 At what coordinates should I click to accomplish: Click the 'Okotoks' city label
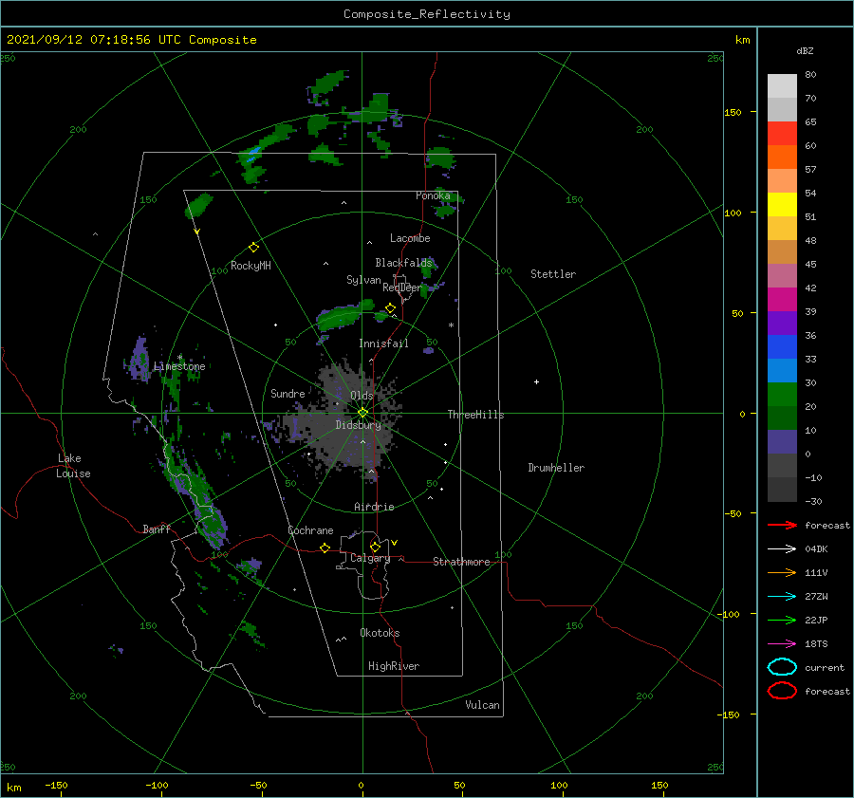(380, 633)
